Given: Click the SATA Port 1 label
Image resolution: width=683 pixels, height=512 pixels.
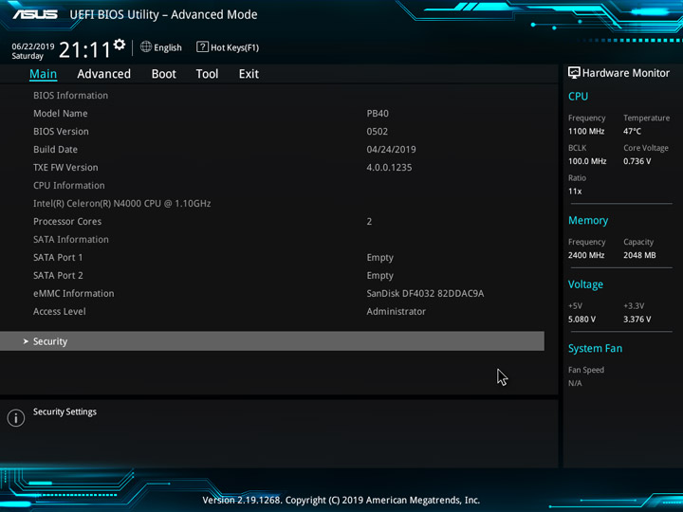Looking at the screenshot, I should click(58, 257).
